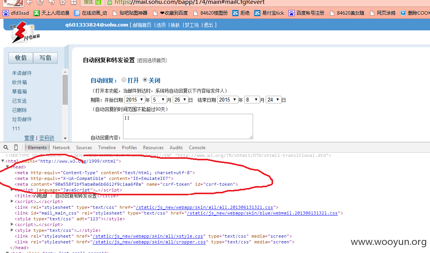Open the 84620楼图册 bookmark
The image size is (430, 253).
pos(210,13)
